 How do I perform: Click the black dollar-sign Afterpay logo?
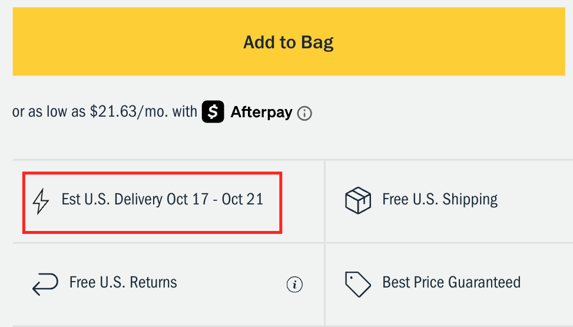[x=213, y=112]
